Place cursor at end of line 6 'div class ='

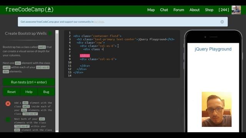104,49
